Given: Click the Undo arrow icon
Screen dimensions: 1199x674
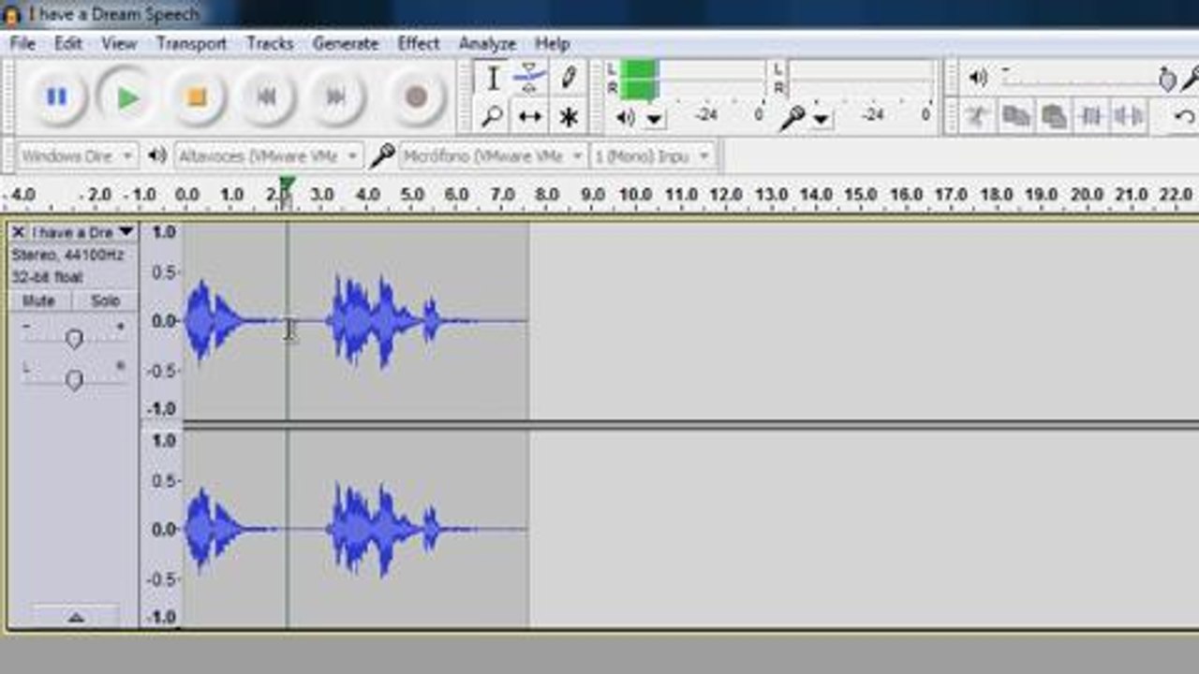Looking at the screenshot, I should coord(1185,117).
